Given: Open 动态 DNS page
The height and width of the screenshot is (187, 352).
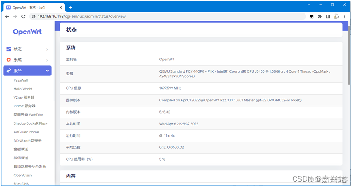Looking at the screenshot, I should 21,184.
